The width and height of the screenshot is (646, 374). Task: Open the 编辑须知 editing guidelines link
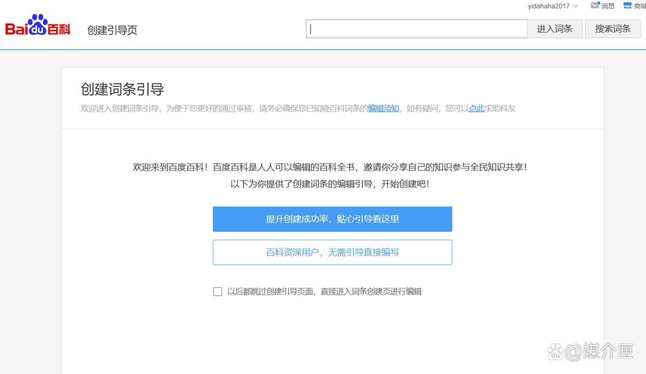[x=383, y=108]
